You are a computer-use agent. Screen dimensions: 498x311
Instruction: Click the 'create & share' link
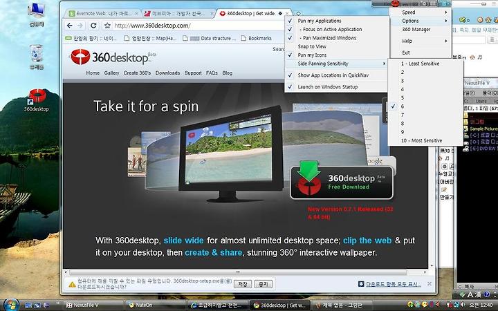point(213,253)
